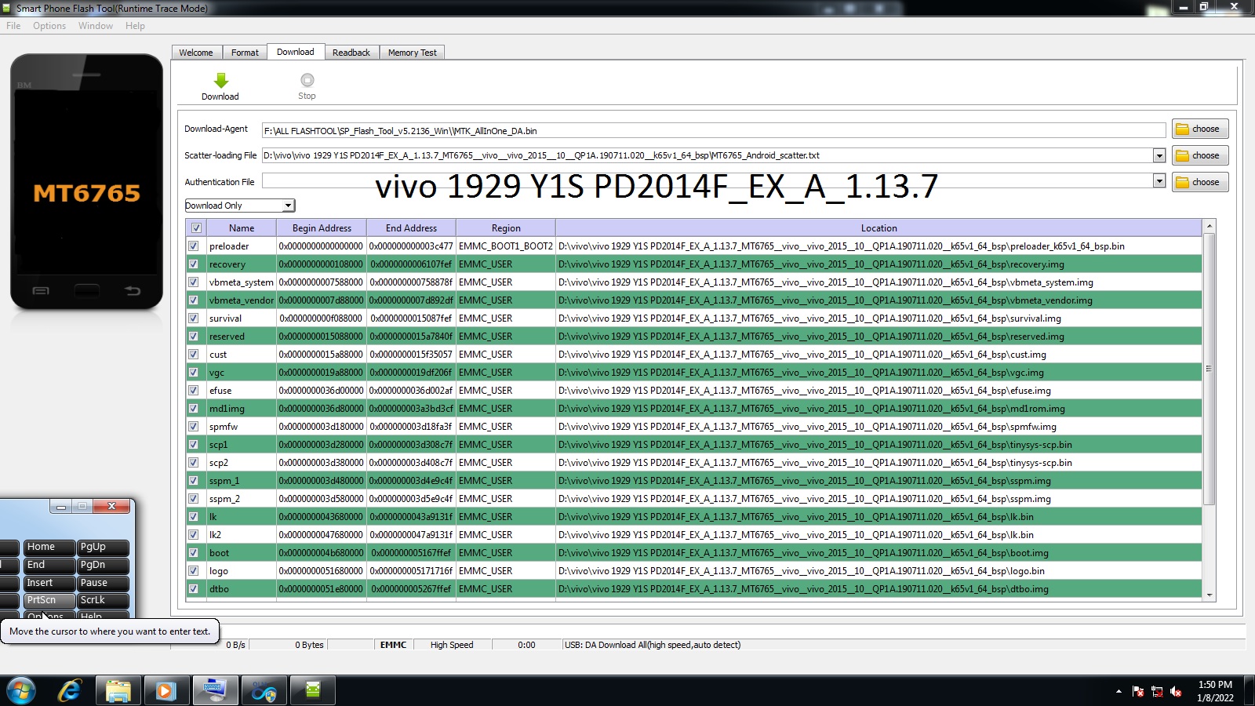Image resolution: width=1255 pixels, height=706 pixels.
Task: Open Action Center flag tray icon
Action: pyautogui.click(x=1138, y=691)
